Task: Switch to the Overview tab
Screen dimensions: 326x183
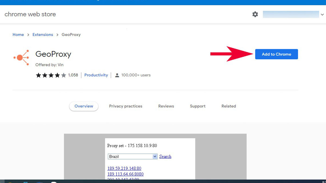Action: coord(84,106)
